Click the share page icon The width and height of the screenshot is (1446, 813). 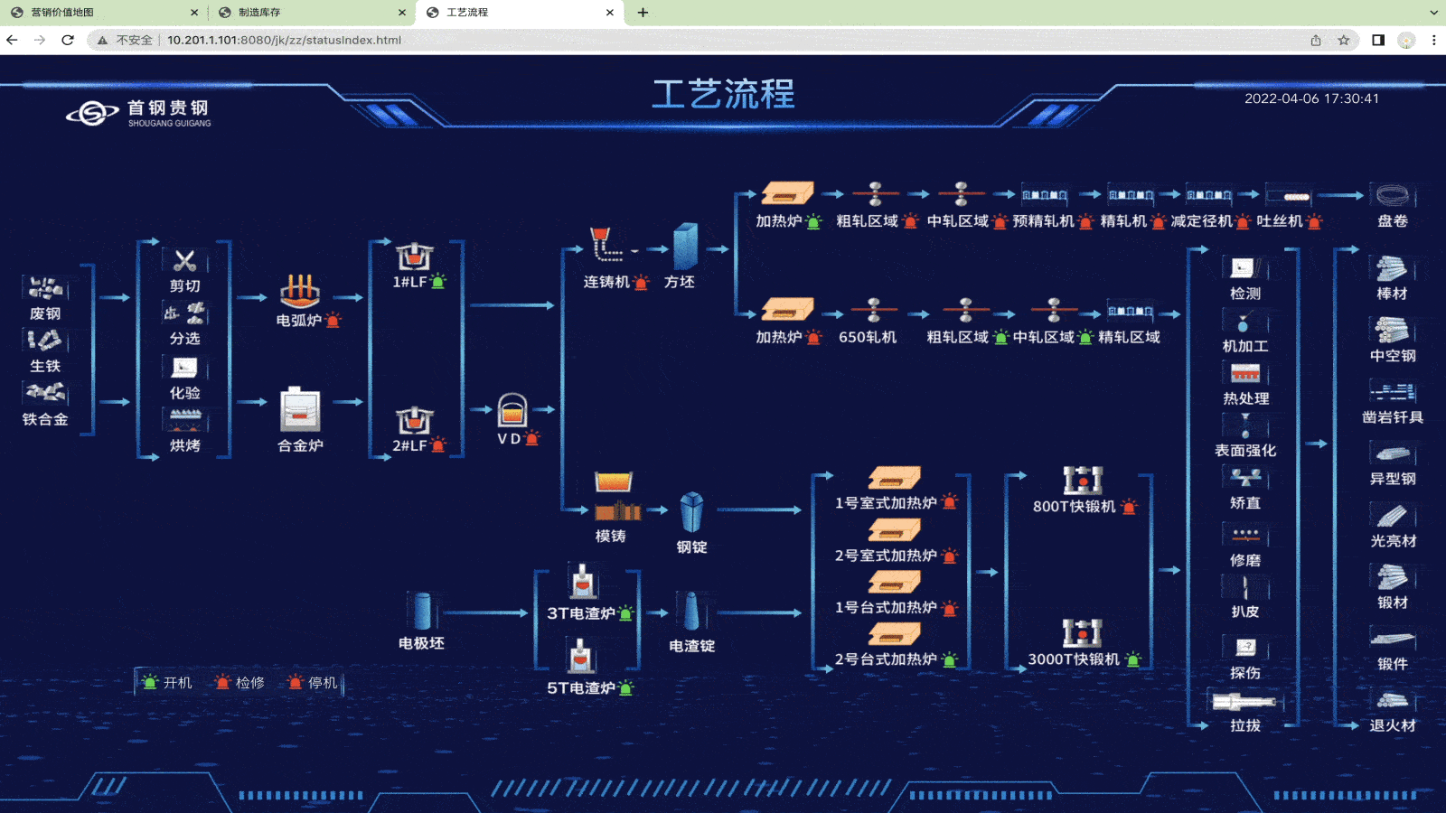point(1316,40)
